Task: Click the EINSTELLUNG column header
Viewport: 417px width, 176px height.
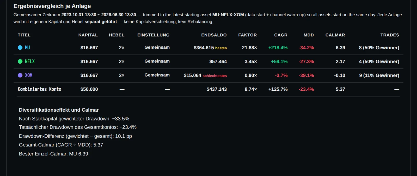Action: point(154,35)
